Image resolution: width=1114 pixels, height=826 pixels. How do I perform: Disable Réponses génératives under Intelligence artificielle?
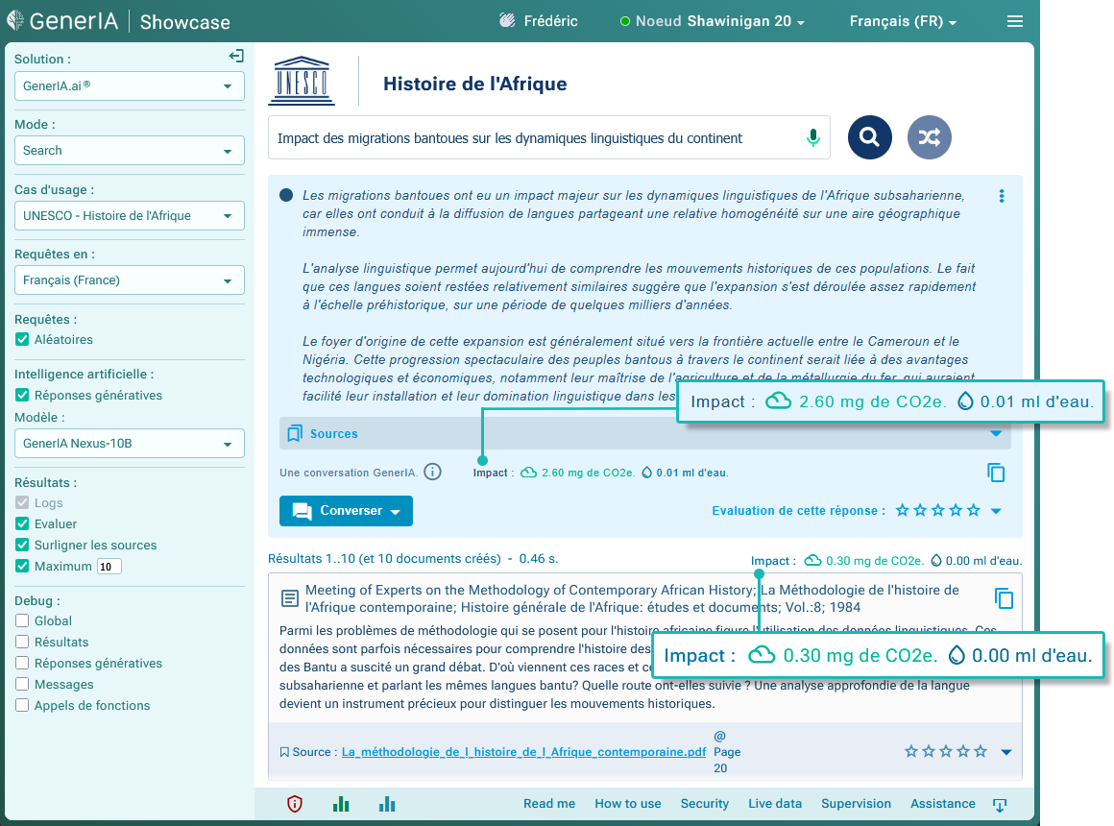tap(22, 395)
